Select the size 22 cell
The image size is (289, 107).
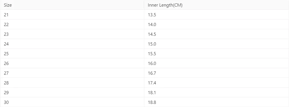point(72,24)
